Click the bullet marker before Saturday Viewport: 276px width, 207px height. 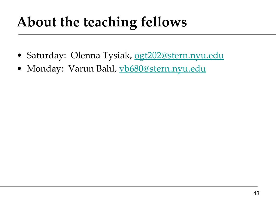(19, 56)
